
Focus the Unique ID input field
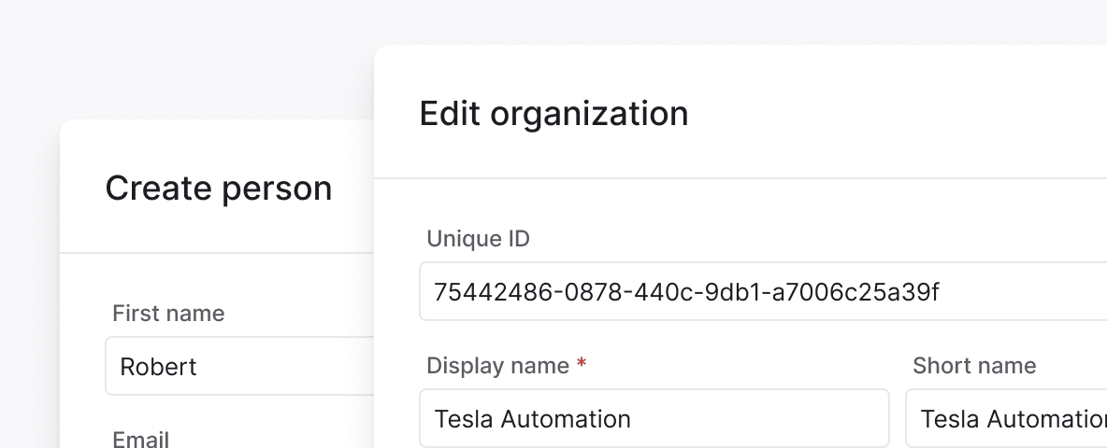[763, 291]
